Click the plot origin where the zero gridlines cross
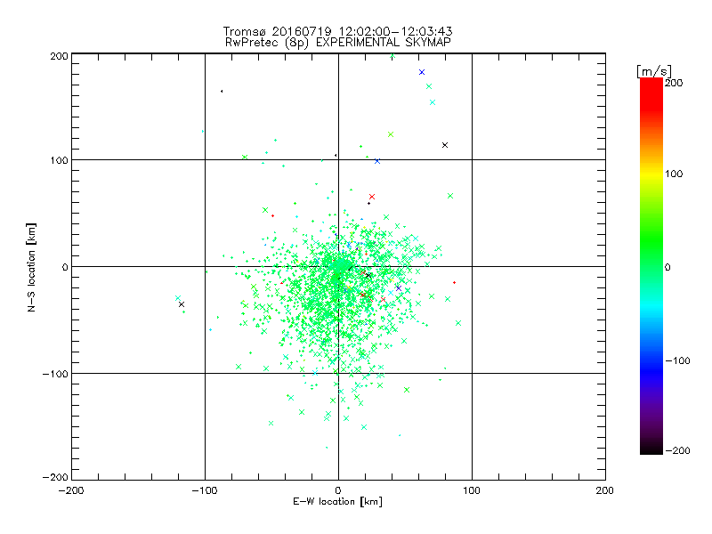 tap(338, 266)
